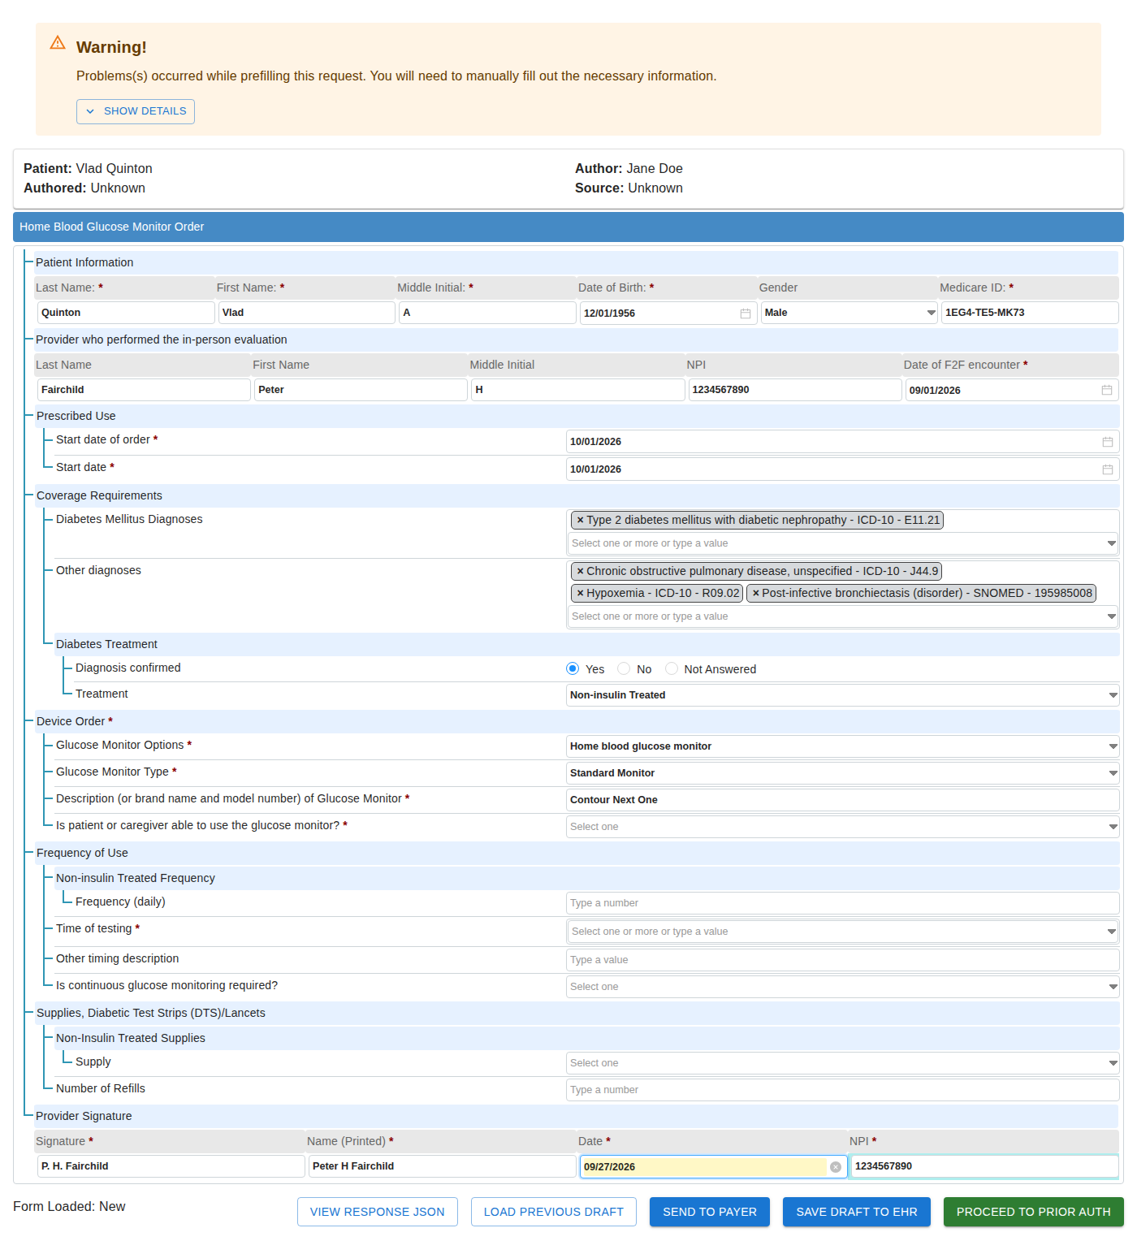The width and height of the screenshot is (1137, 1241).
Task: Open the Supply dropdown
Action: click(x=843, y=1063)
